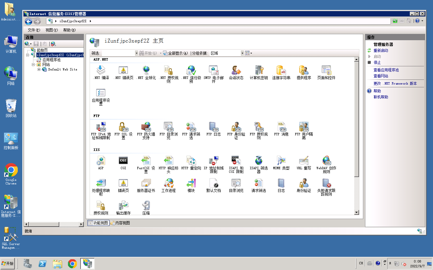Click the features list vertical scrollbar

point(357,136)
